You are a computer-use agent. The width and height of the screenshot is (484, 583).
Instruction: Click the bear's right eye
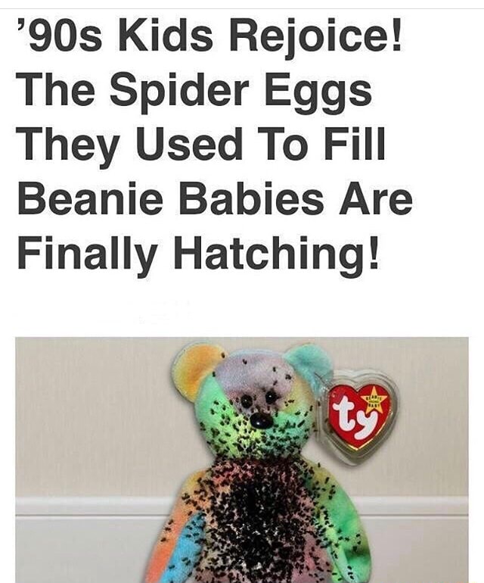click(x=271, y=397)
